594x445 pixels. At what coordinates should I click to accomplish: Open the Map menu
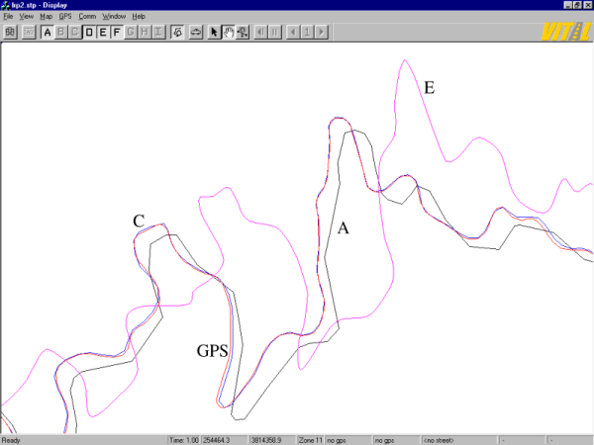coord(47,17)
